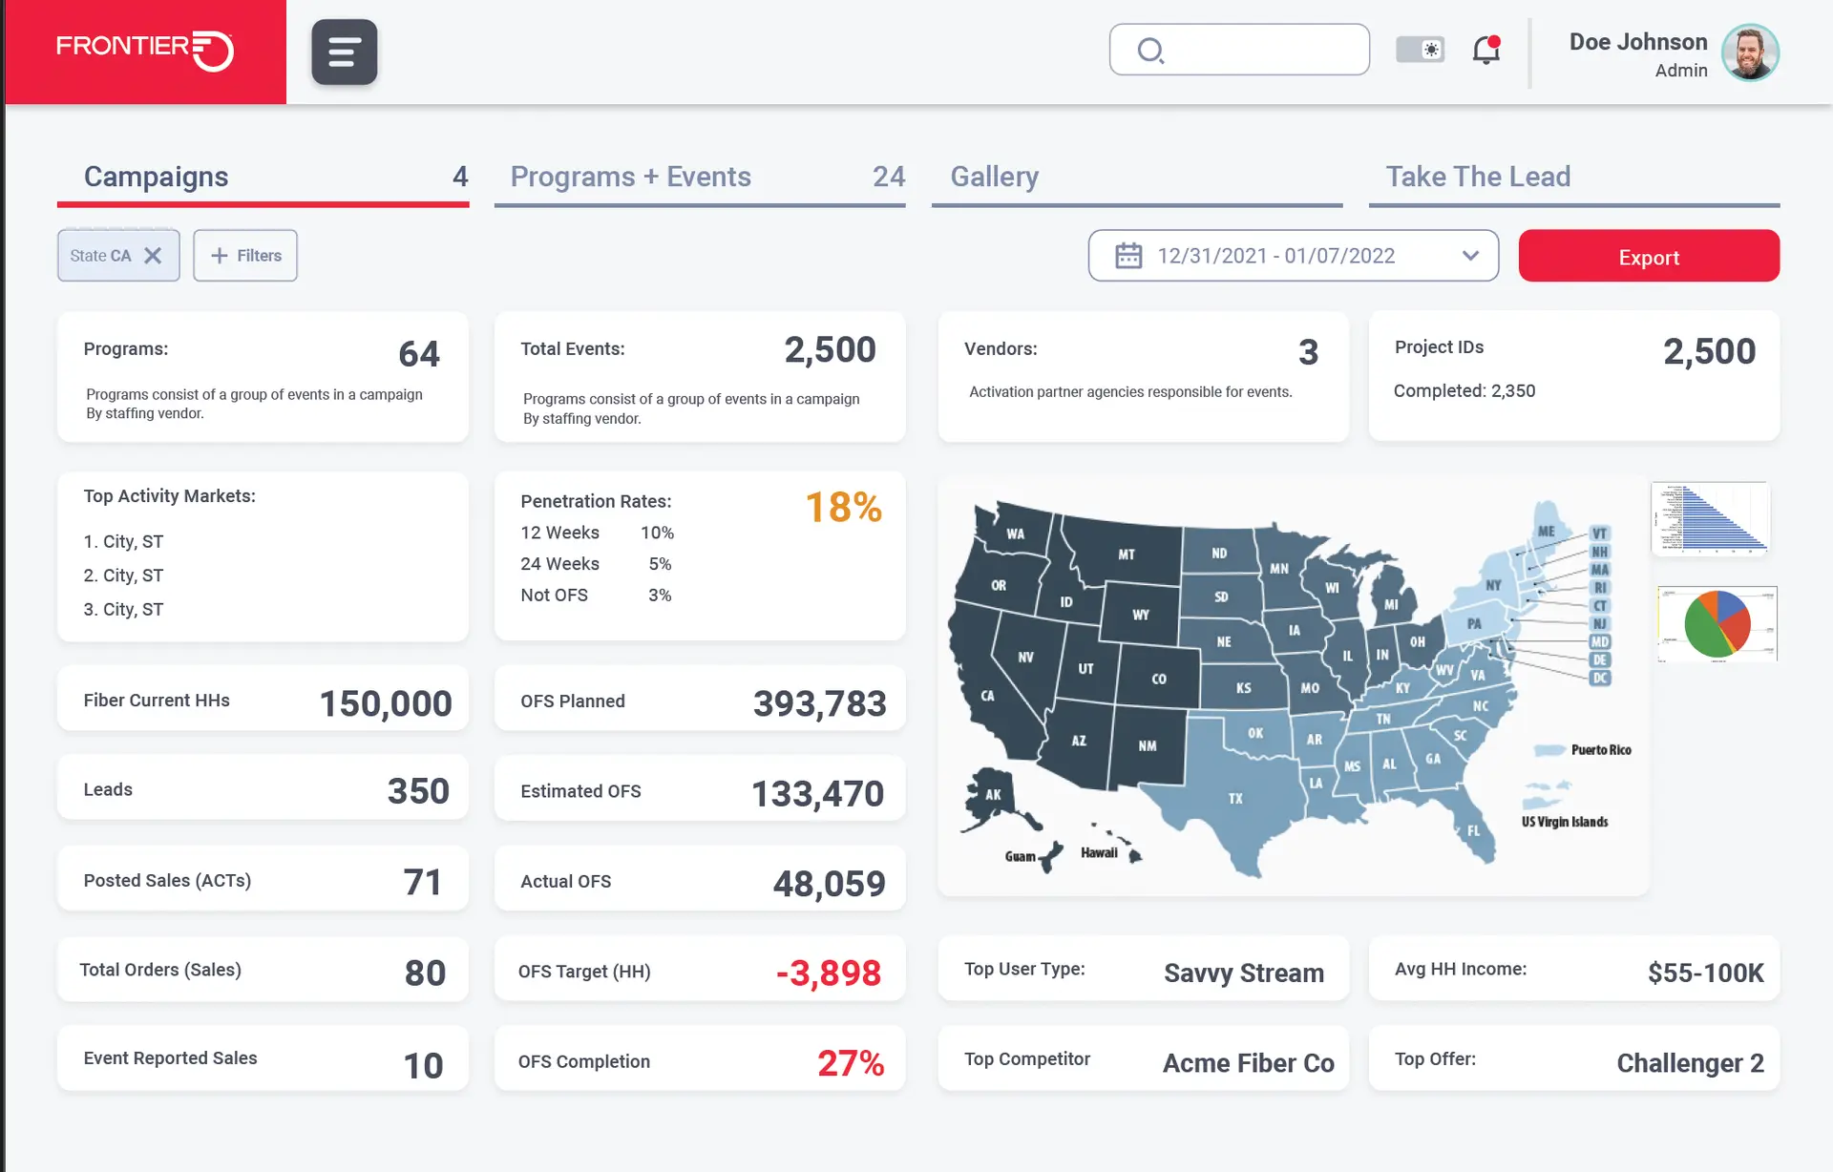Click the calendar icon in date range

1128,256
